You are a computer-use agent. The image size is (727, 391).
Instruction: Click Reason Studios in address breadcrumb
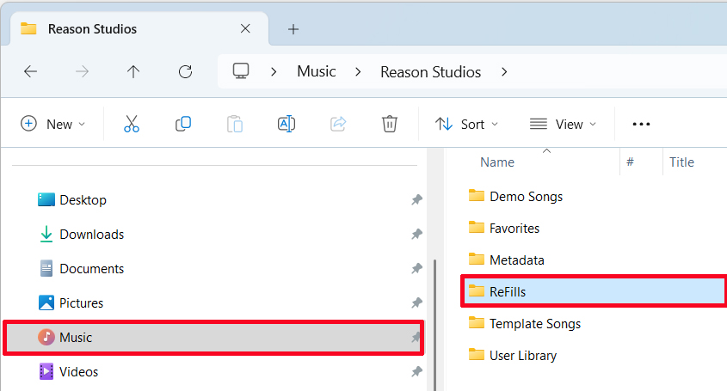coord(431,72)
